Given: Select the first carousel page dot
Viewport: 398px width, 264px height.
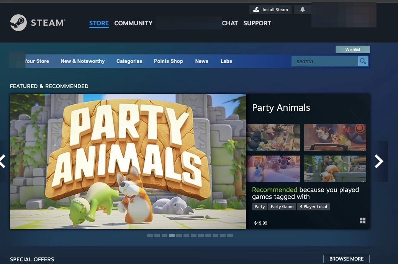Looking at the screenshot, I should click(x=150, y=236).
